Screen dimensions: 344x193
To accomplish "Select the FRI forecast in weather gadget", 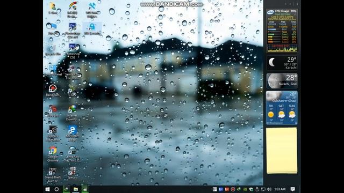I will [271, 113].
